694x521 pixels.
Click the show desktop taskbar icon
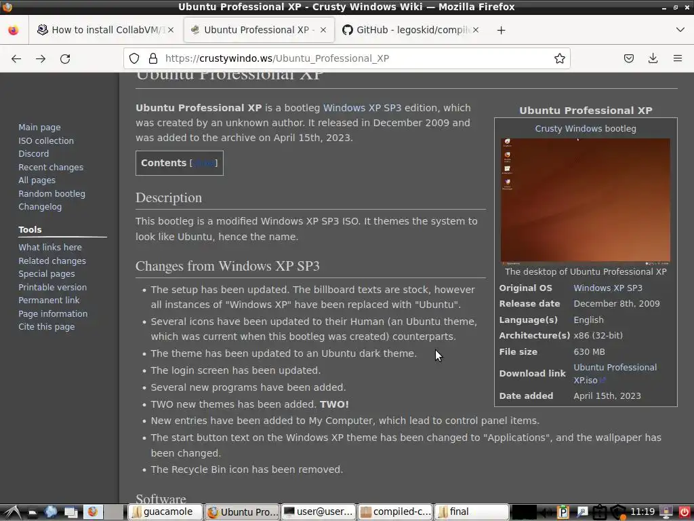pyautogui.click(x=70, y=512)
